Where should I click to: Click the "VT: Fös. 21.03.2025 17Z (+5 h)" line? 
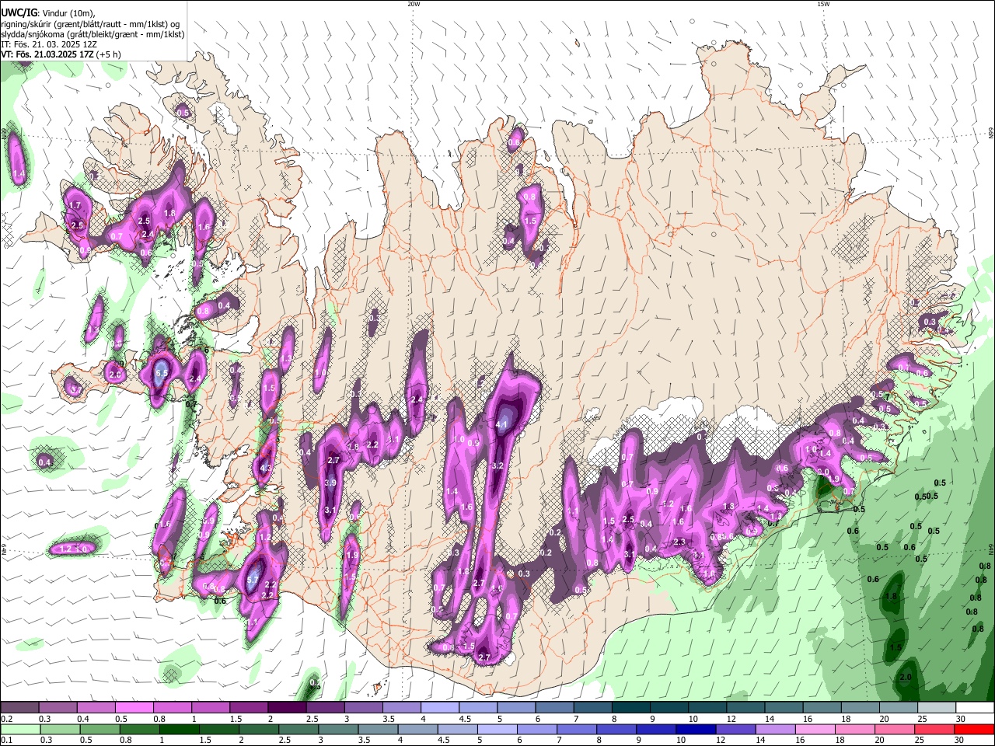point(61,54)
